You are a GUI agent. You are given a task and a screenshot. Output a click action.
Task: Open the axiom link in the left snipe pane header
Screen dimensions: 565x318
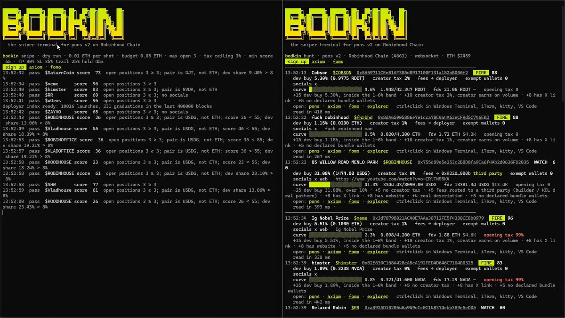[36, 67]
